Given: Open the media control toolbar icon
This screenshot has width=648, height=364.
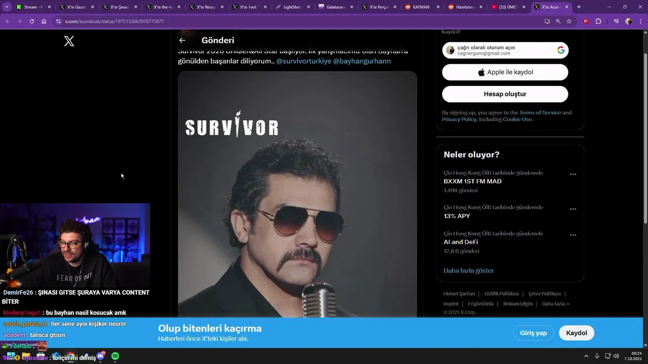Looking at the screenshot, I should [x=616, y=21].
